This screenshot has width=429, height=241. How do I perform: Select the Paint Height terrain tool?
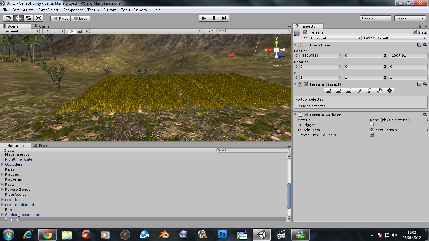339,91
